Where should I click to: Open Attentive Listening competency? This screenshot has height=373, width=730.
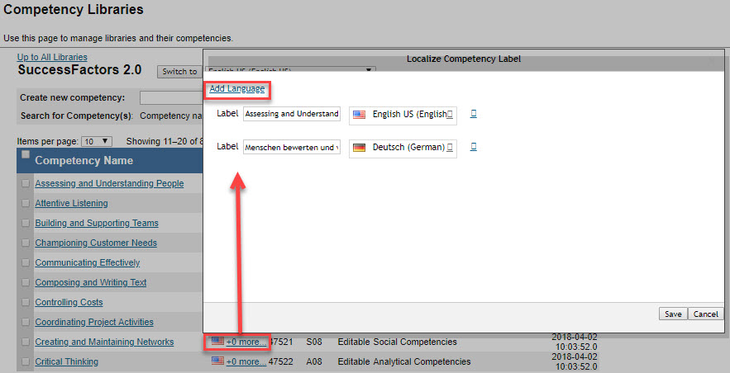(x=71, y=203)
